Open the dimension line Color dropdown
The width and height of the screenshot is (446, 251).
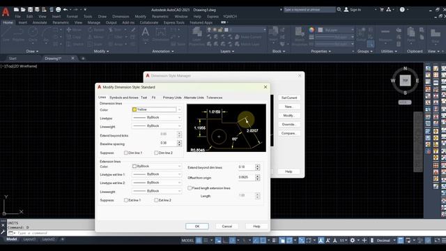[156, 109]
